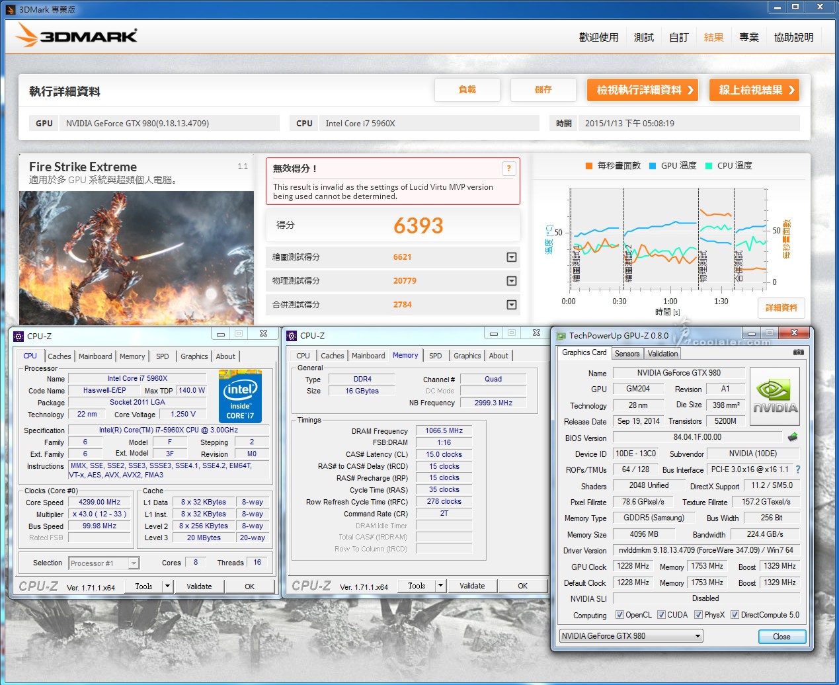839x685 pixels.
Task: Click the left CPU-Z window title icon
Action: click(19, 336)
